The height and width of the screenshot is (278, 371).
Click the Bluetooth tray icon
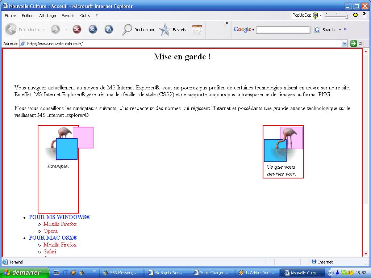click(337, 273)
